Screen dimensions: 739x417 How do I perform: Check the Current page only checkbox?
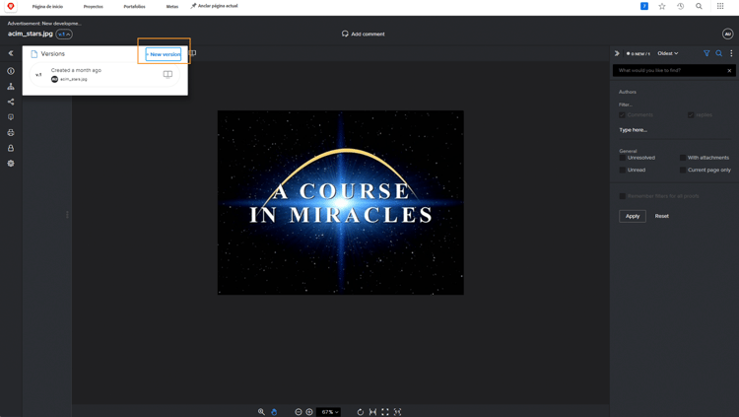683,170
